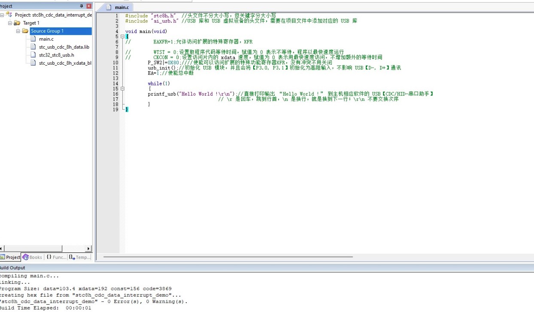Image resolution: width=534 pixels, height=312 pixels.
Task: Collapse the Source Group 1 tree node
Action: 18,31
